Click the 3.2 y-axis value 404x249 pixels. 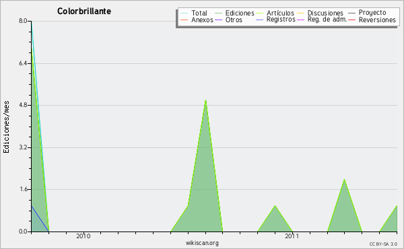point(23,147)
